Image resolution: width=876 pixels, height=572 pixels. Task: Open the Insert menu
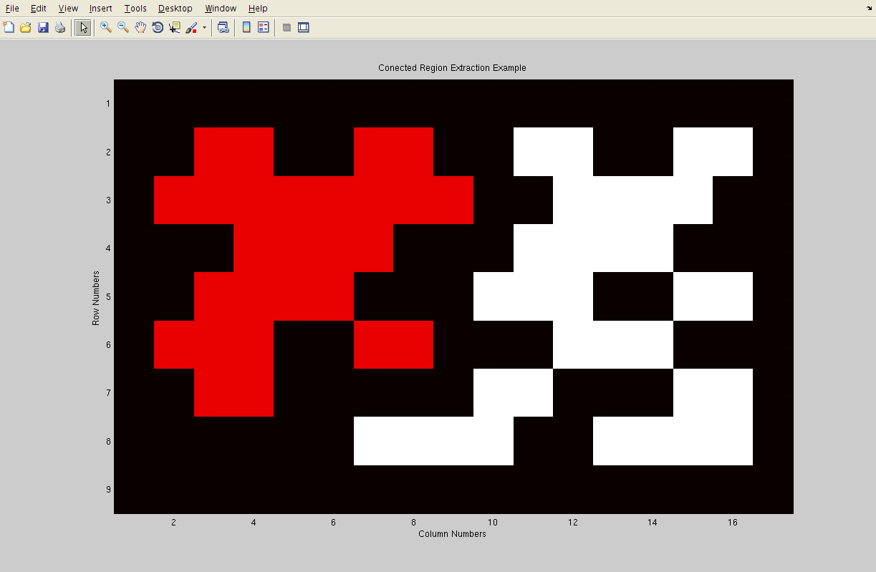100,9
